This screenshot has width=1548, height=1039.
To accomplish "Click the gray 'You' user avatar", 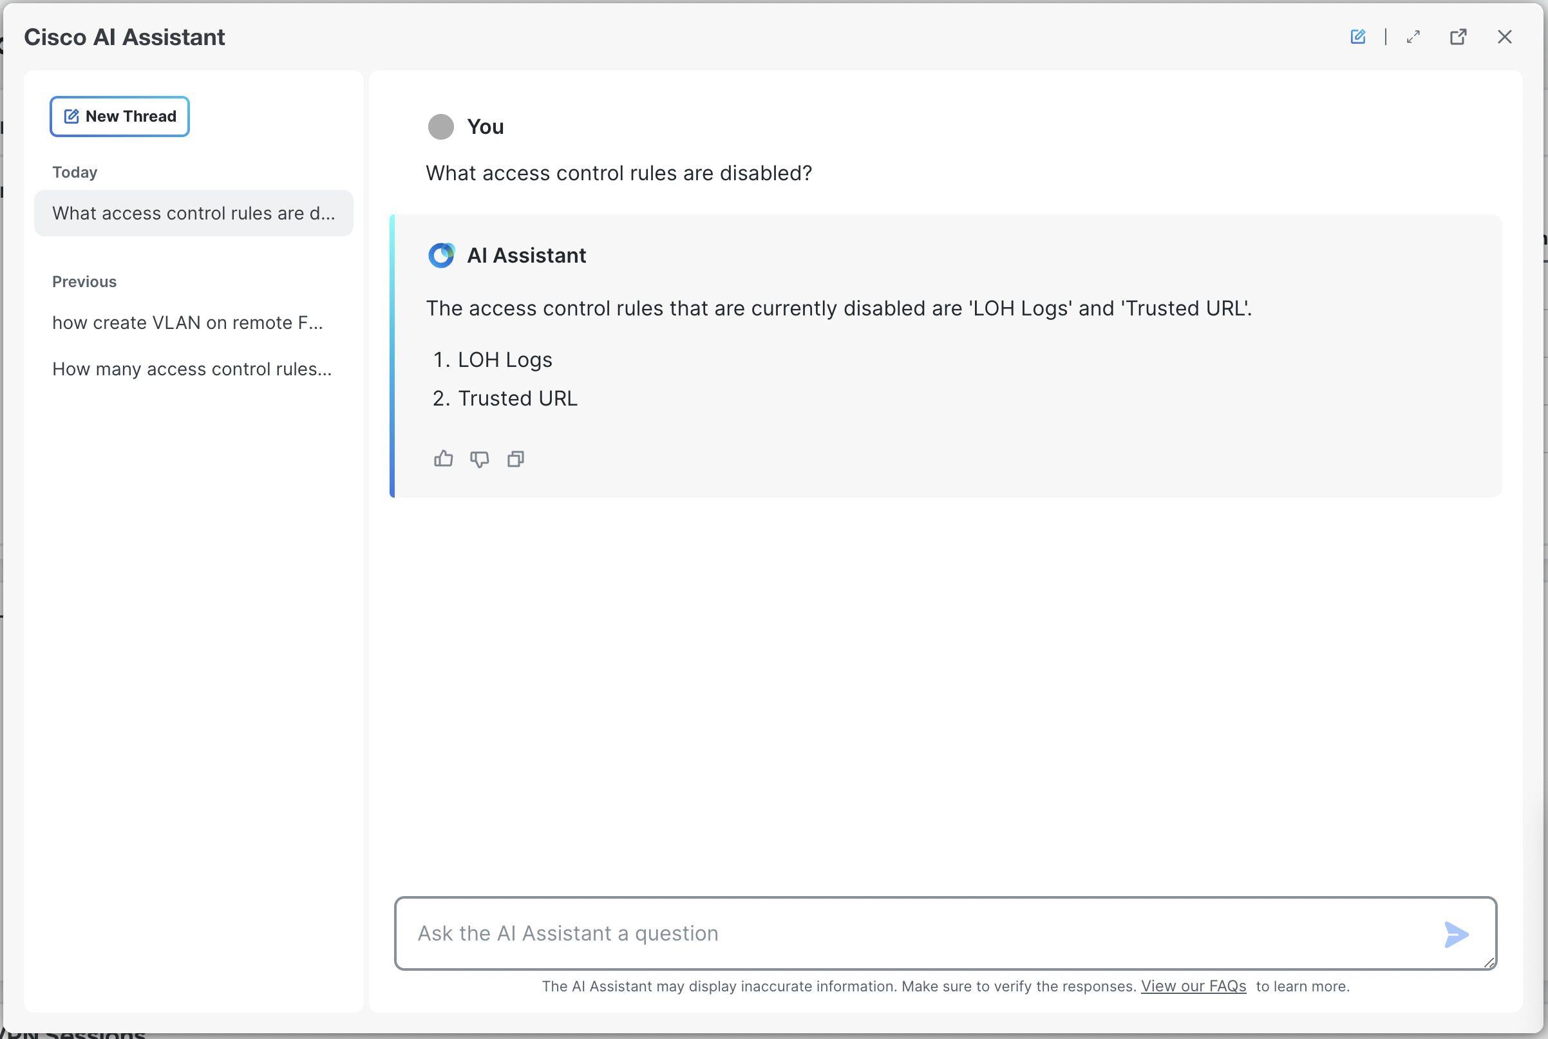I will click(x=440, y=127).
